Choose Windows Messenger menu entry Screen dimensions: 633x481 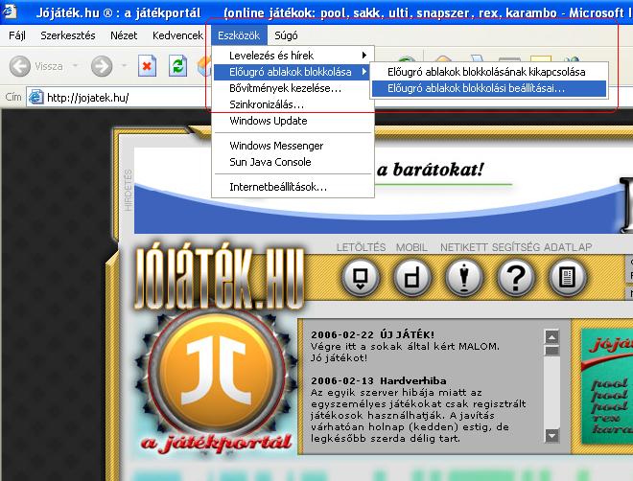point(293,146)
